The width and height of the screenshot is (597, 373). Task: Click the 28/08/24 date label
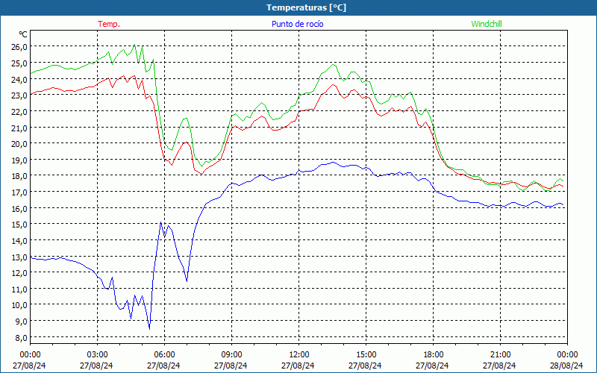coord(566,366)
